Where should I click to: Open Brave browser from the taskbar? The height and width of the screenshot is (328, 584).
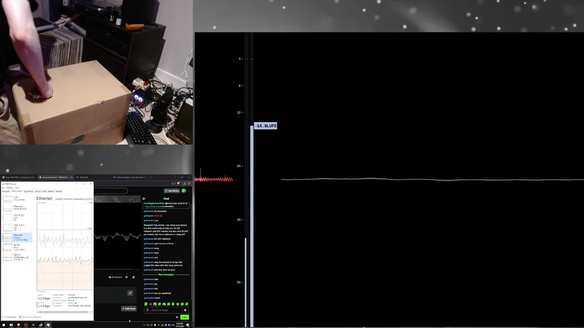click(x=18, y=325)
